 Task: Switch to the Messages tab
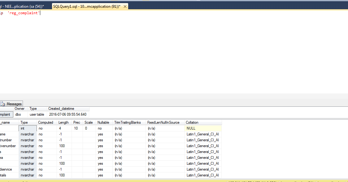coord(14,104)
